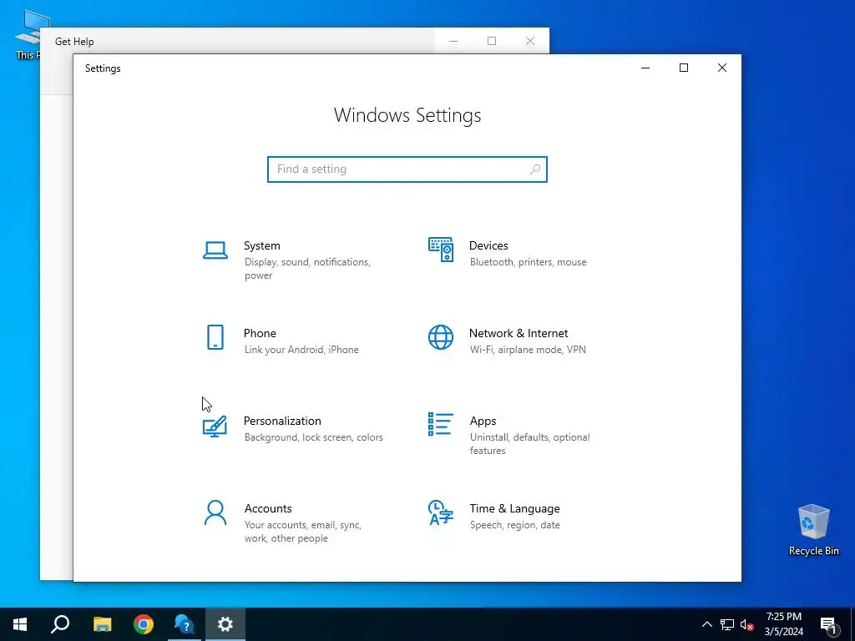Click "Background, lock screen, colors" description

click(314, 437)
